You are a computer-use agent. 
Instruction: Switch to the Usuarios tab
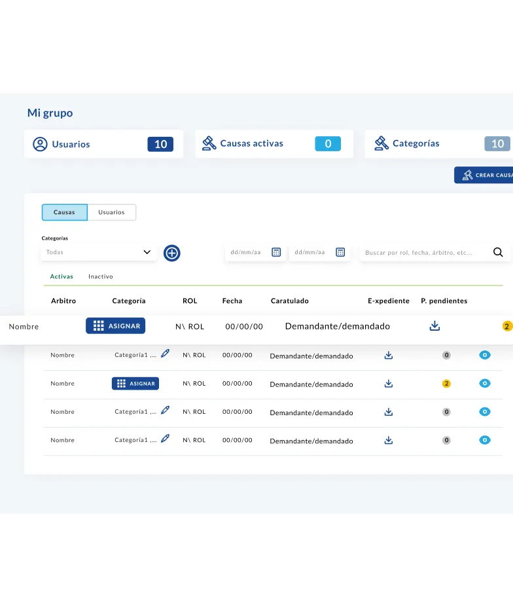[111, 212]
